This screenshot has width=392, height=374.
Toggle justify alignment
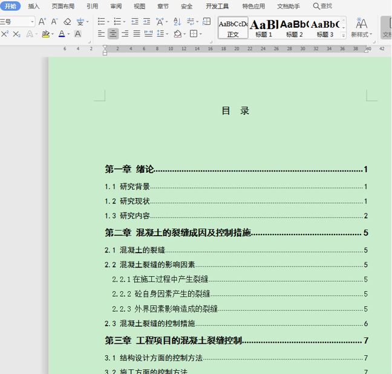pyautogui.click(x=137, y=34)
